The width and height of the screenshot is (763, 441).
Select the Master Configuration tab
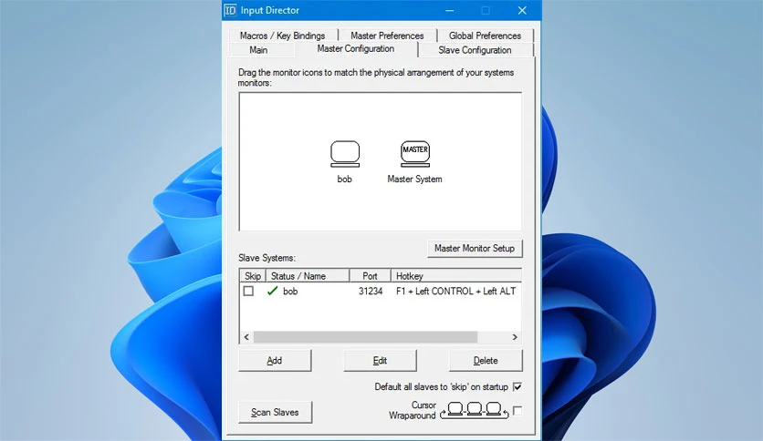tap(356, 48)
